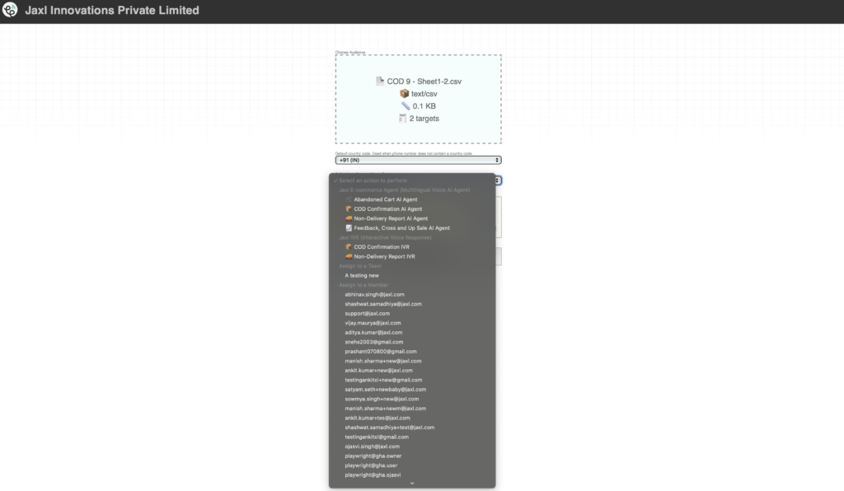Screen dimensions: 844x491
Task: Click the action select dropdown arrow
Action: [x=499, y=180]
